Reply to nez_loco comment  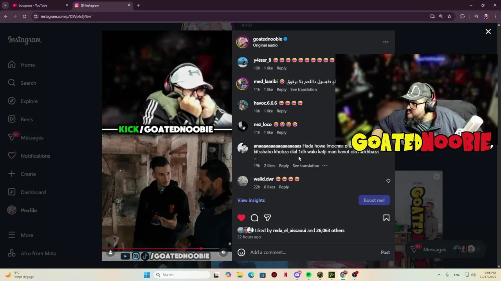click(281, 132)
